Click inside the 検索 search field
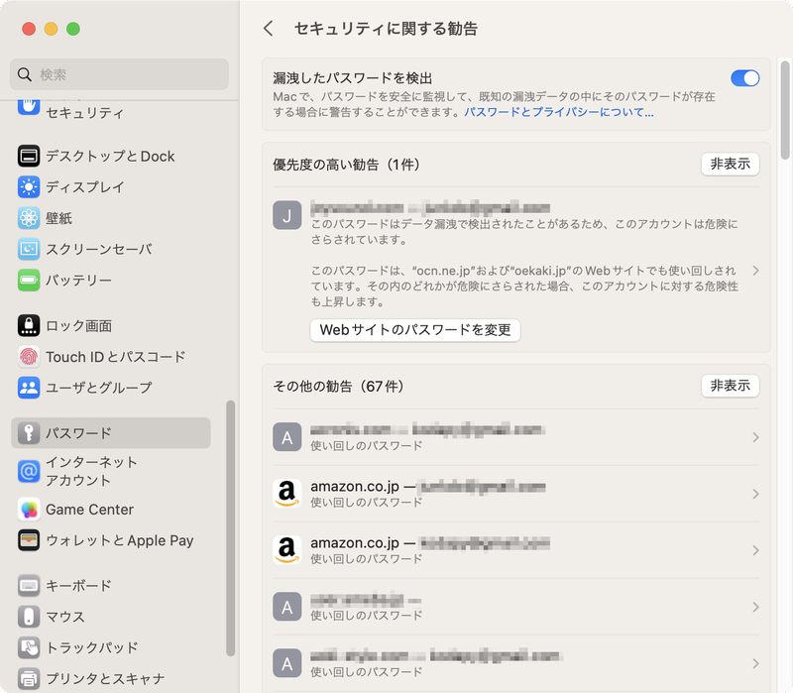The image size is (793, 693). pyautogui.click(x=119, y=74)
